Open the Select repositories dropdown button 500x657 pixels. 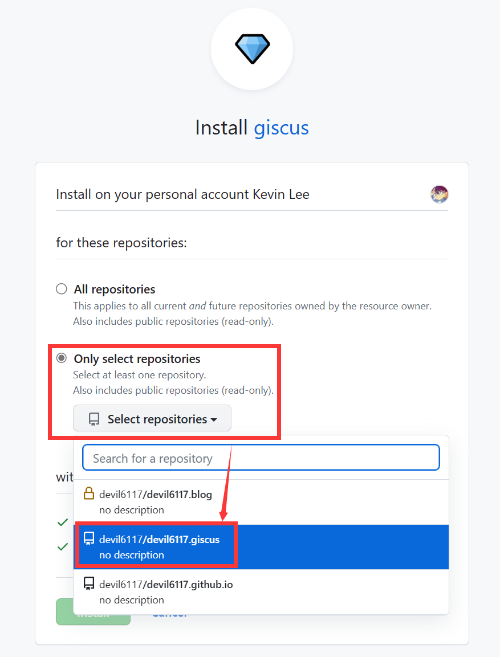(x=152, y=419)
